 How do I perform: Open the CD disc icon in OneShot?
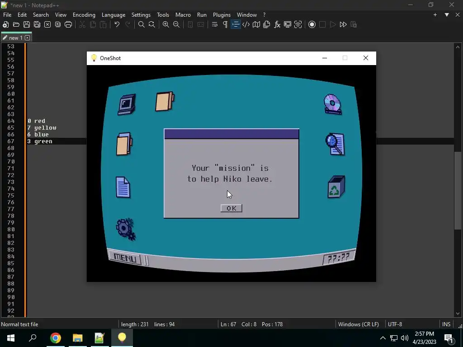point(333,104)
